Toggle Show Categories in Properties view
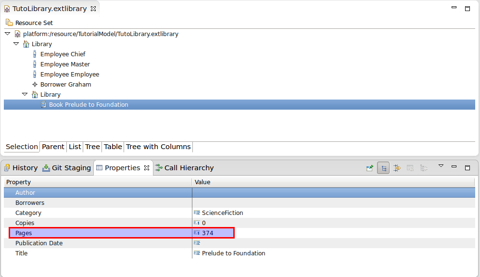The height and width of the screenshot is (277, 480). pyautogui.click(x=383, y=168)
